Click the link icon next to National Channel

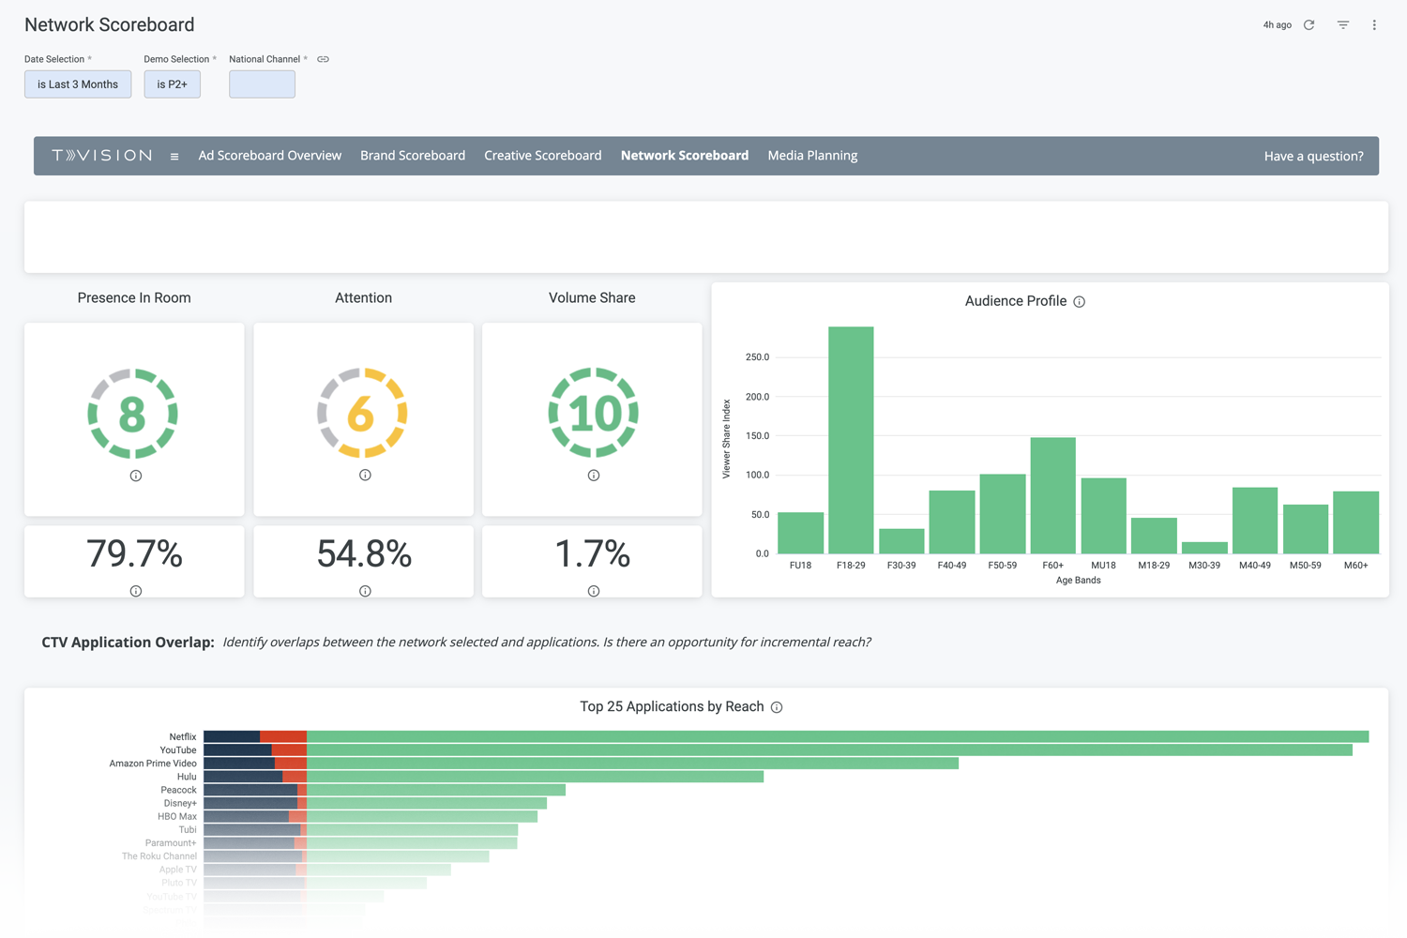pos(323,58)
